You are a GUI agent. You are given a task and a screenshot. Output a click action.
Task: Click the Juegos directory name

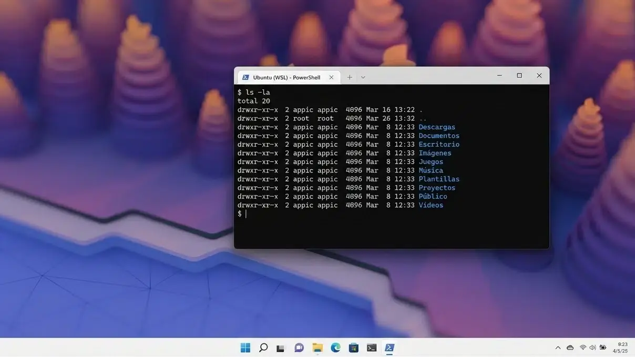click(x=431, y=162)
